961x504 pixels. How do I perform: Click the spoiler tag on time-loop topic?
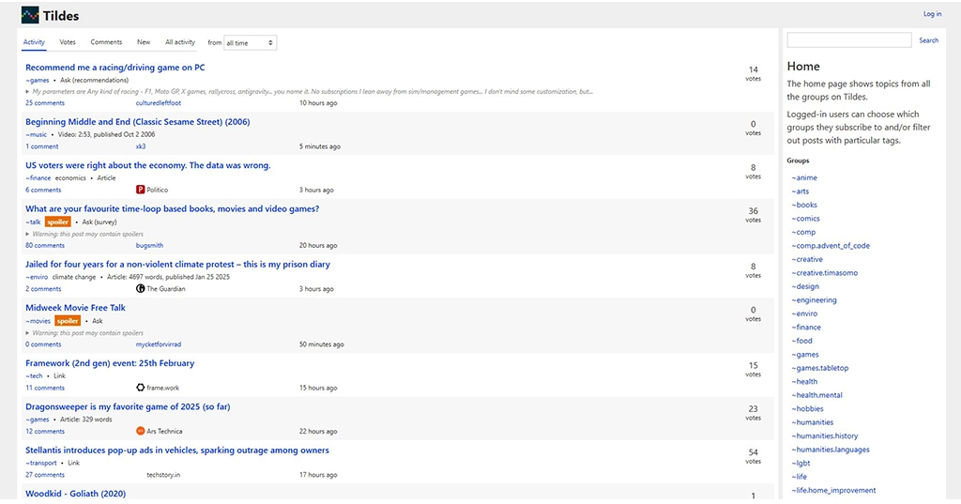click(58, 222)
